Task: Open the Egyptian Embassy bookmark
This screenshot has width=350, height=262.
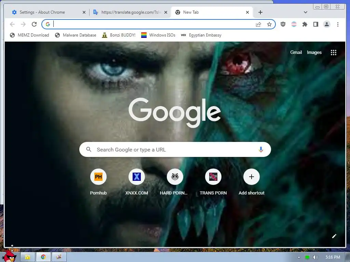Action: click(201, 35)
